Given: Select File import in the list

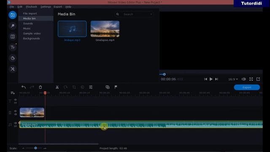Looking at the screenshot, I should (36, 14).
